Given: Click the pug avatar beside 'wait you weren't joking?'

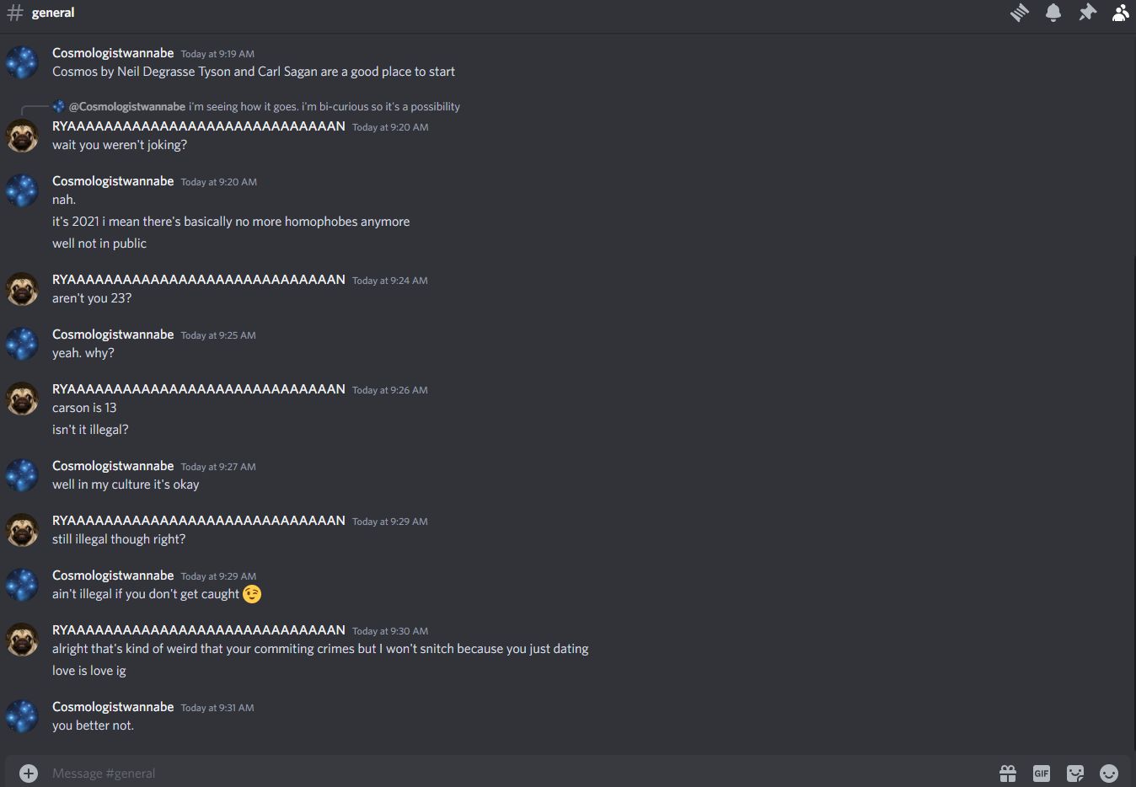Looking at the screenshot, I should (22, 136).
